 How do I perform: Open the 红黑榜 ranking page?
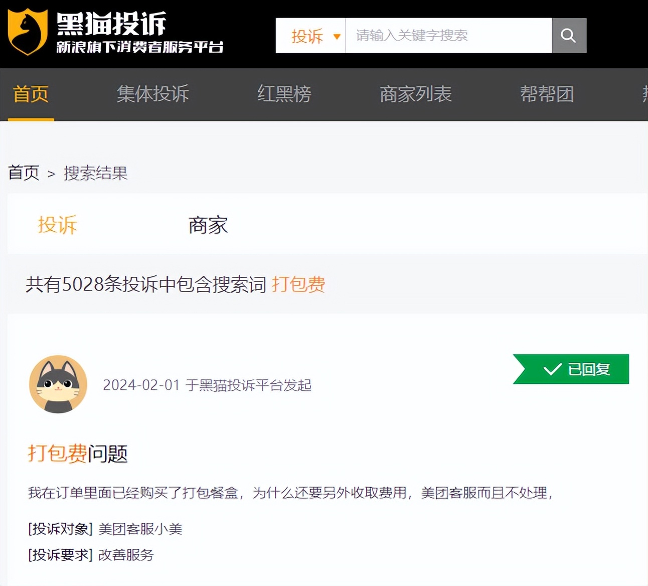[x=284, y=94]
